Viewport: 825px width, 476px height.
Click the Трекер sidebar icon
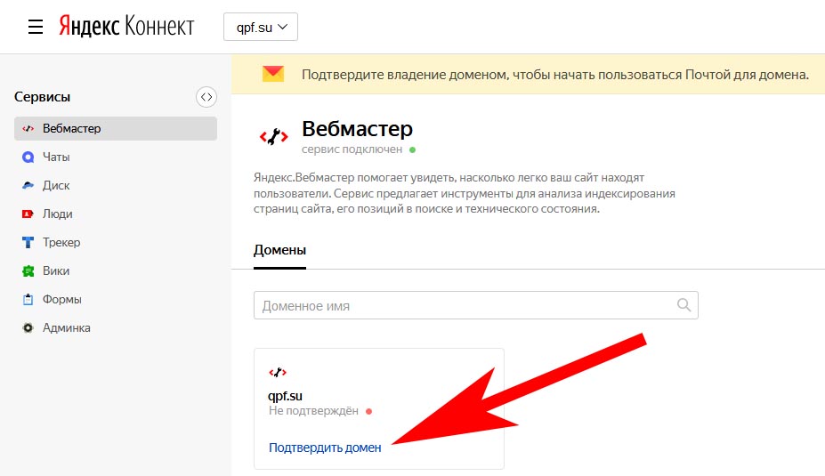pyautogui.click(x=28, y=242)
